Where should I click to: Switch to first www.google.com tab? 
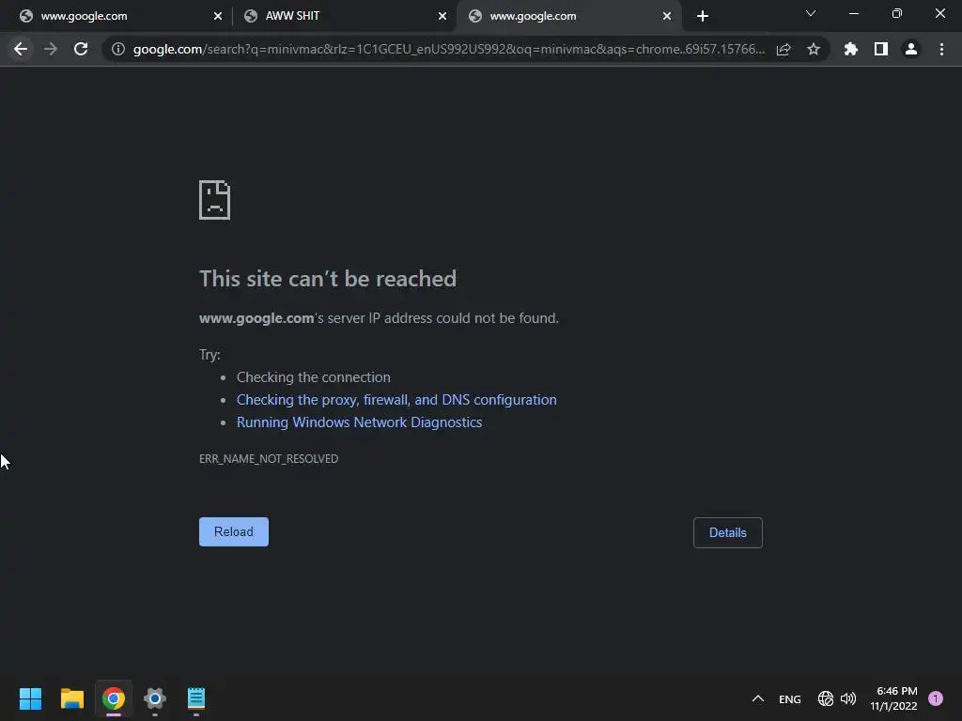[x=116, y=16]
